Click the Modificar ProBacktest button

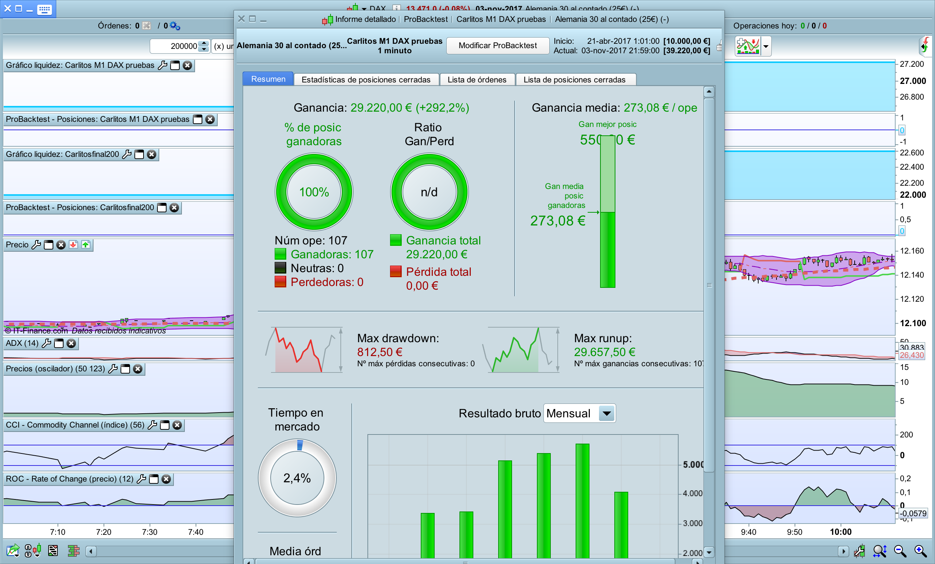[x=497, y=46]
